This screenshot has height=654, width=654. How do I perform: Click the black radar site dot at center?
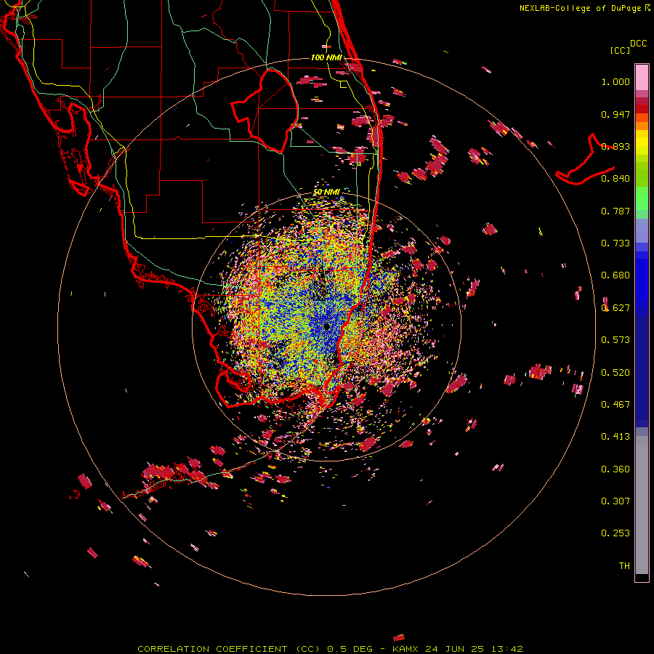click(326, 326)
